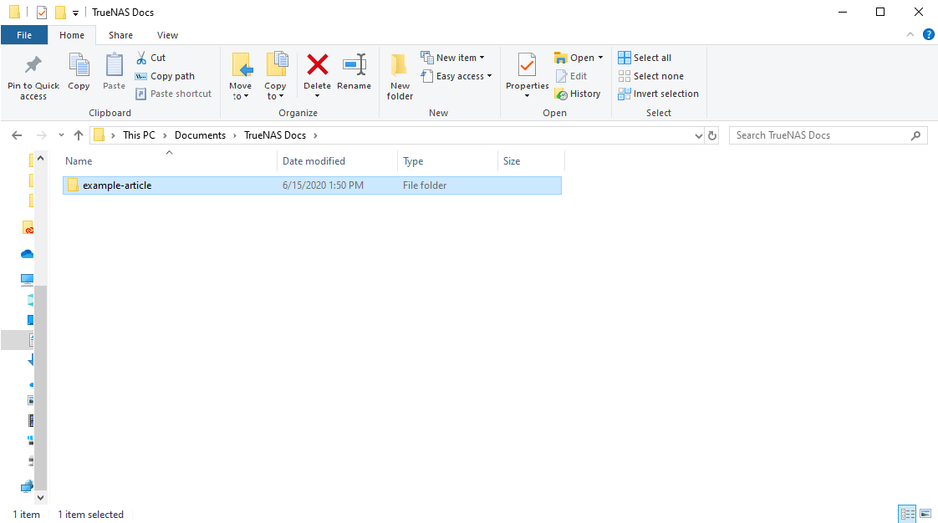The image size is (938, 523).
Task: Open the Copy to menu
Action: click(275, 77)
